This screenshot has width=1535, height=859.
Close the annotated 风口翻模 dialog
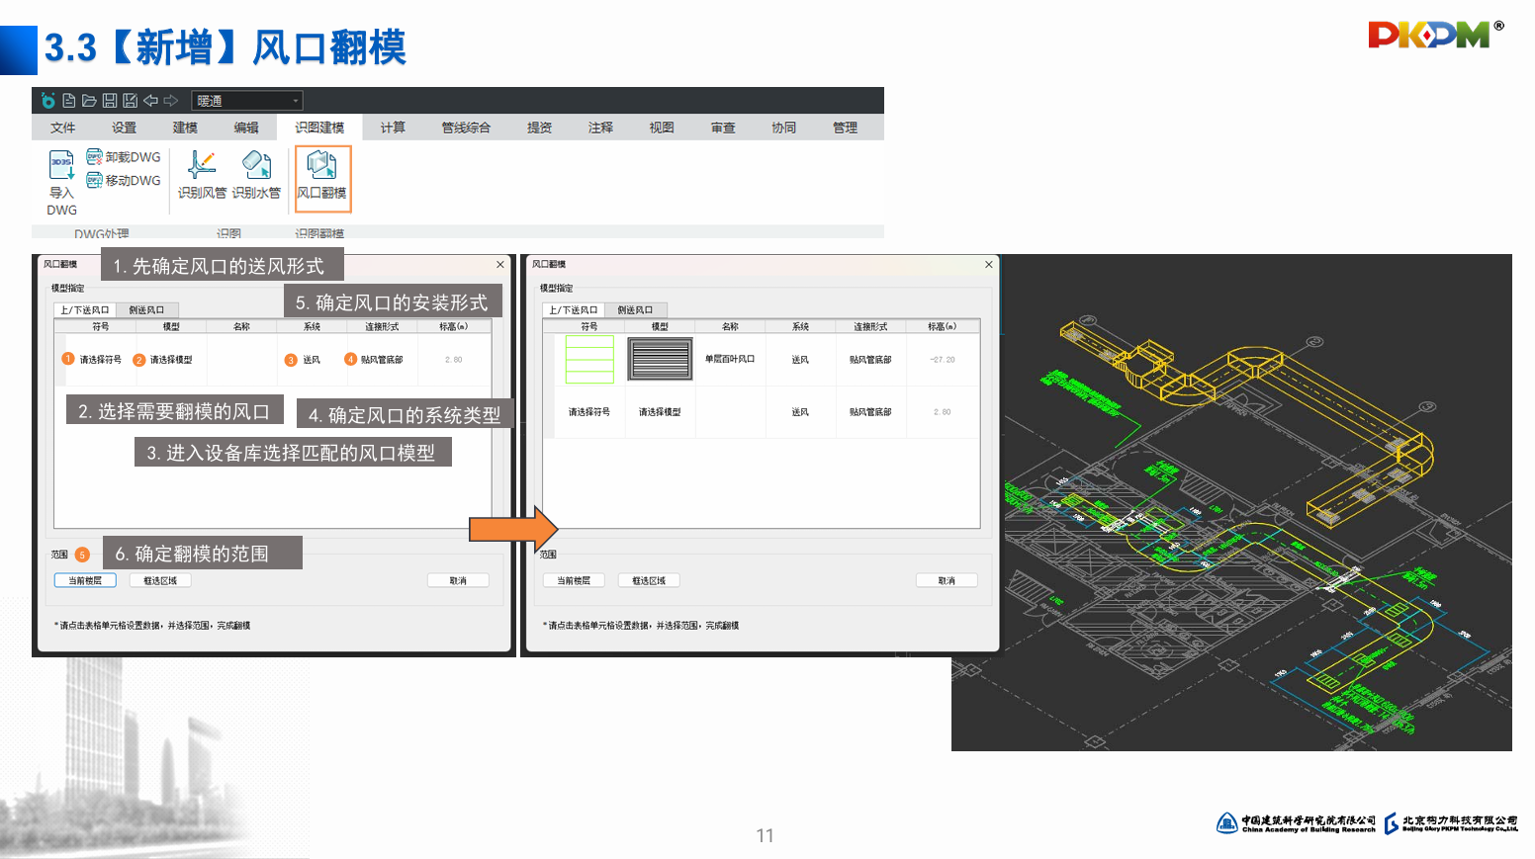click(500, 264)
